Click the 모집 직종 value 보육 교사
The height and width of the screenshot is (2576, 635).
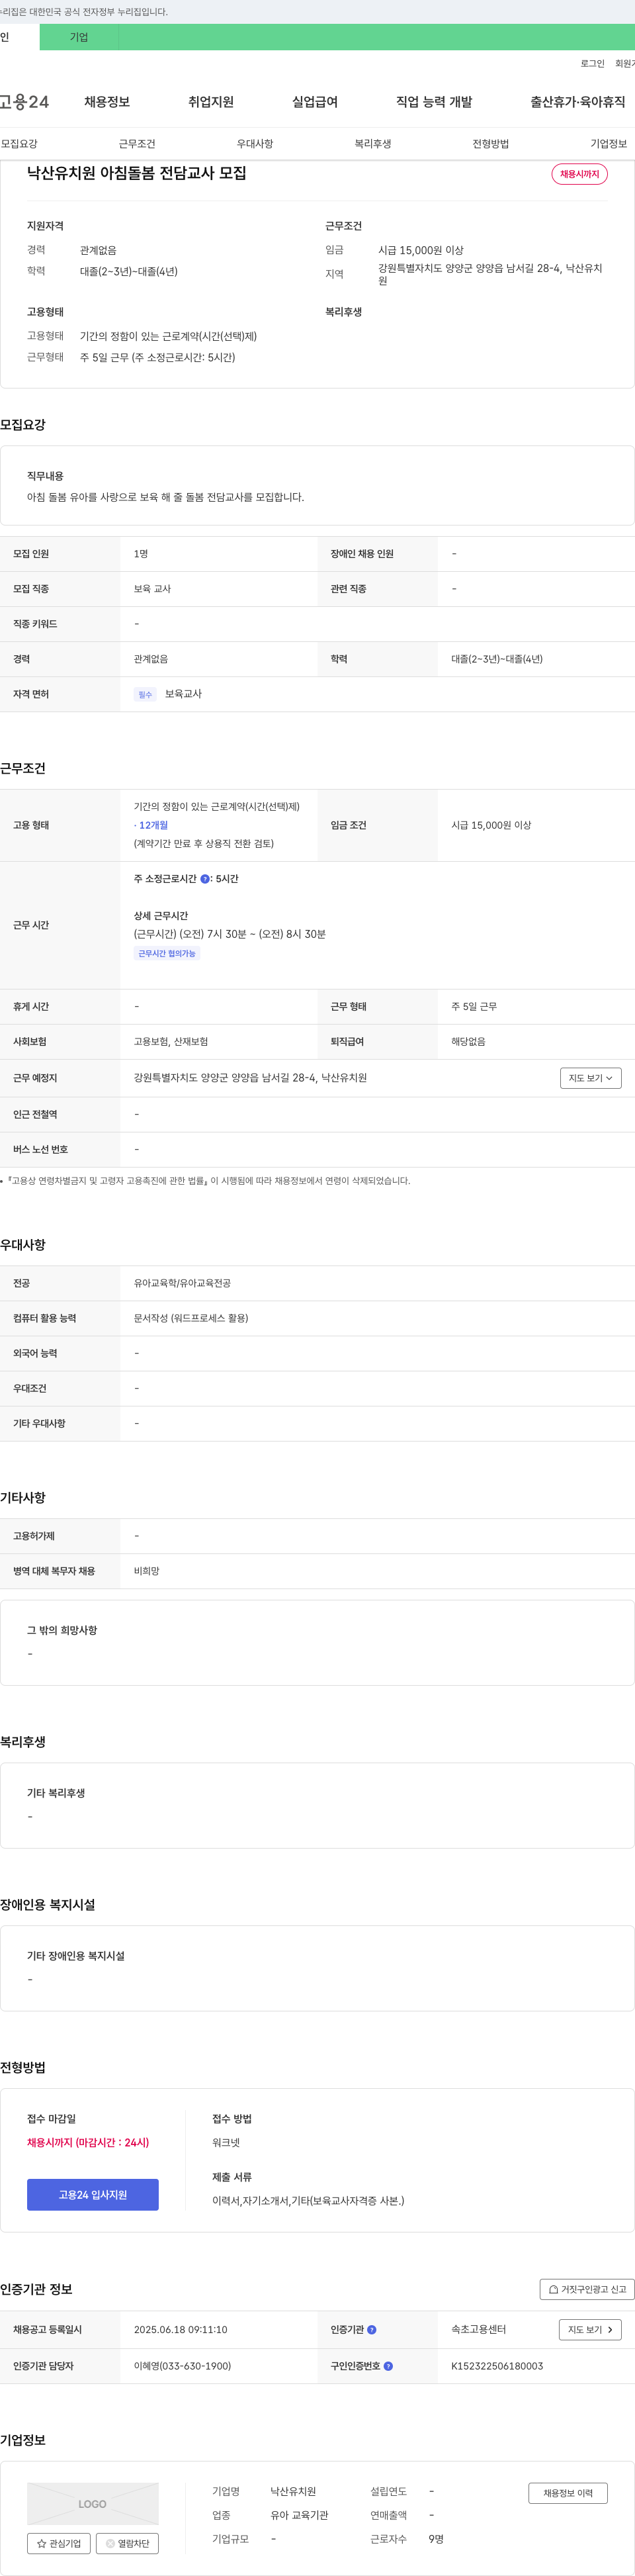[x=152, y=589]
